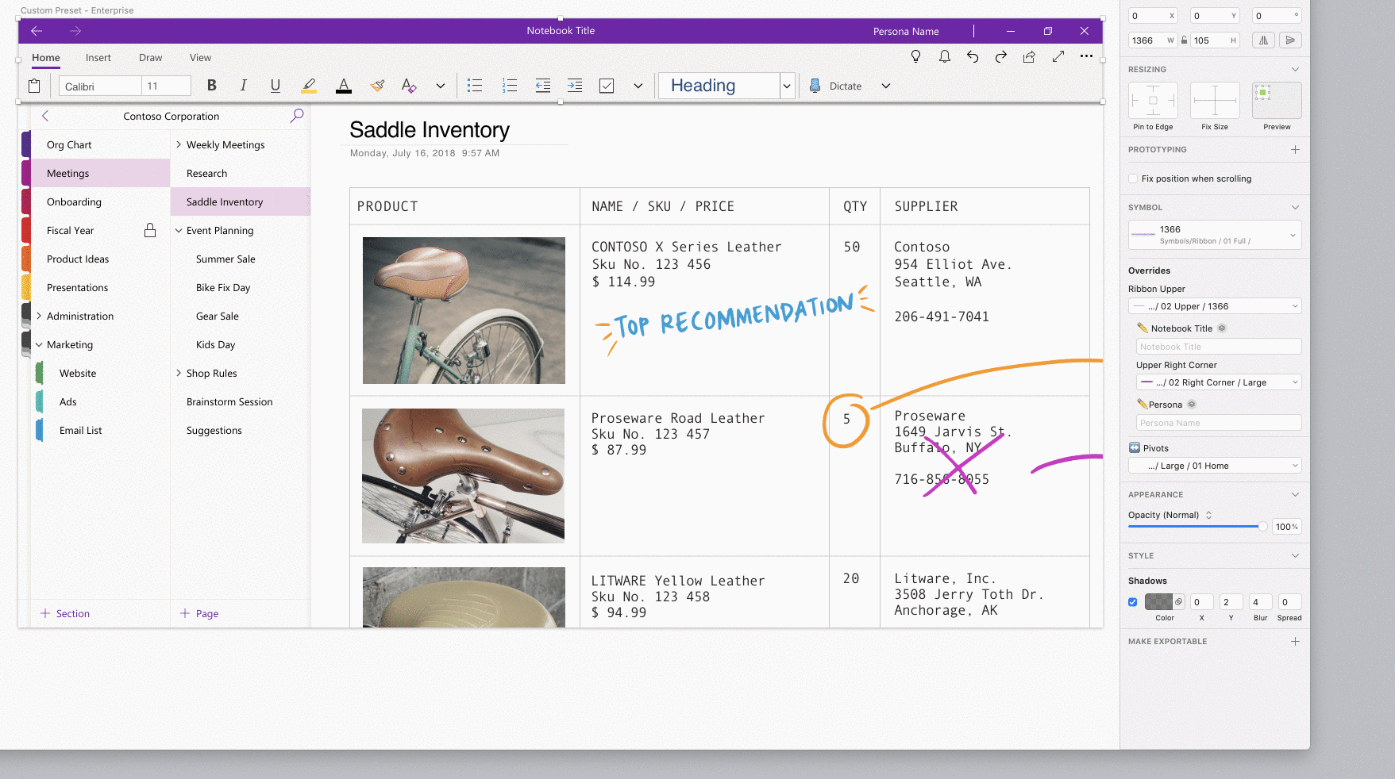Click the Calibri font name field
1395x779 pixels.
coord(100,86)
